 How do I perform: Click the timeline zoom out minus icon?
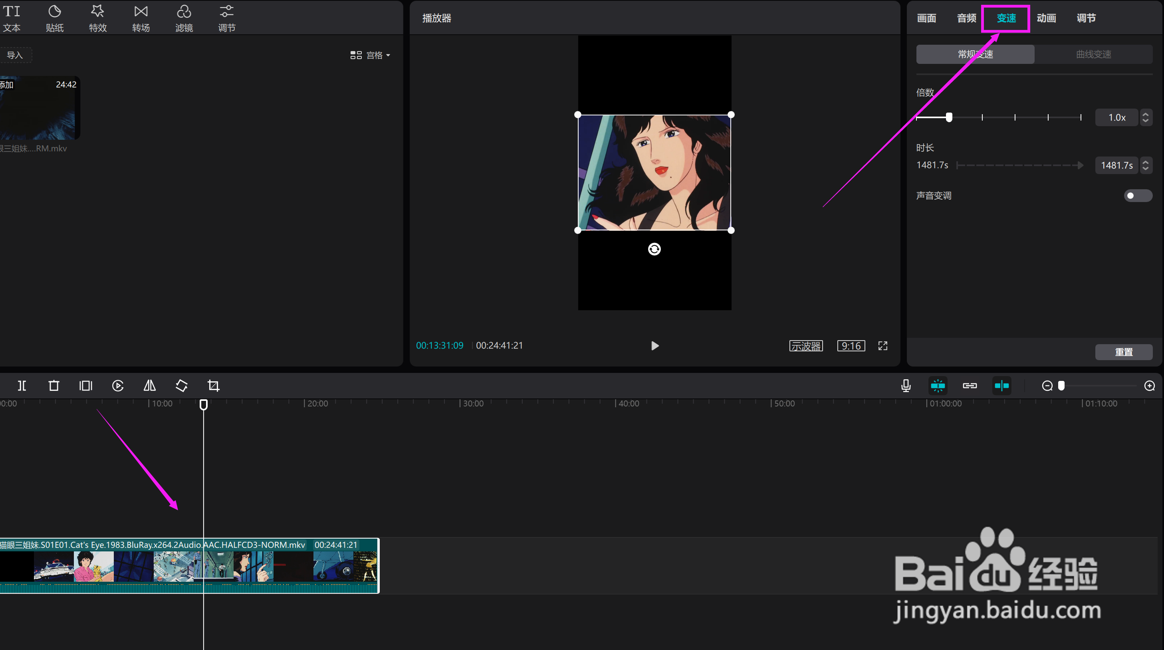point(1047,386)
